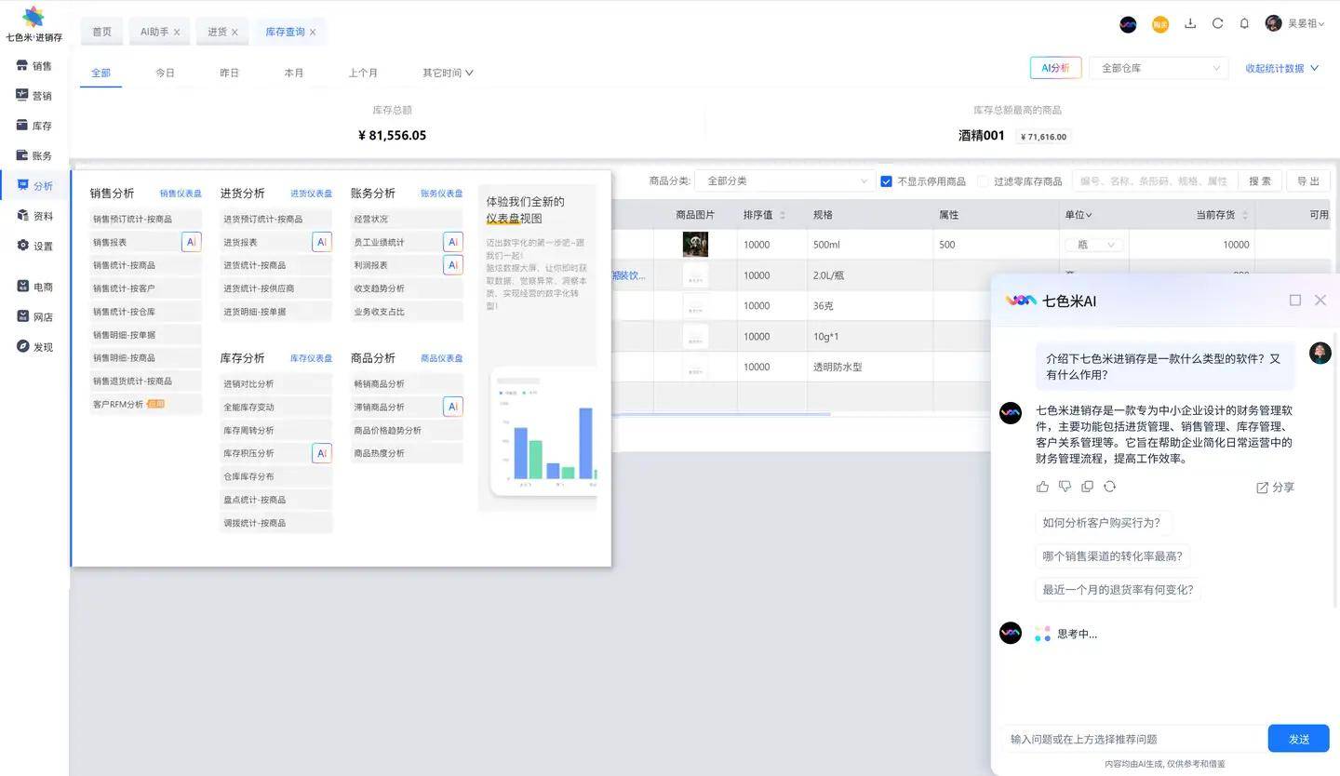Open the 销售仪表盘 link
Image resolution: width=1340 pixels, height=776 pixels.
click(181, 194)
